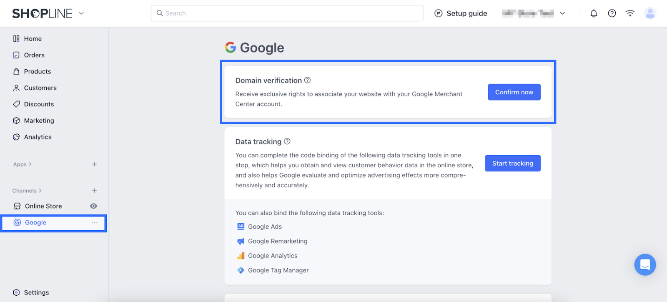The width and height of the screenshot is (667, 302).
Task: Click the Google G logo heading
Action: (x=231, y=47)
